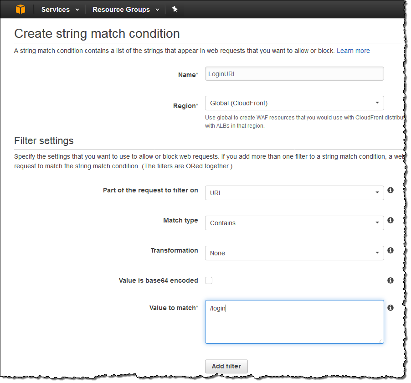The width and height of the screenshot is (411, 383).
Task: Open the Match type dropdown set to Contains
Action: (294, 223)
